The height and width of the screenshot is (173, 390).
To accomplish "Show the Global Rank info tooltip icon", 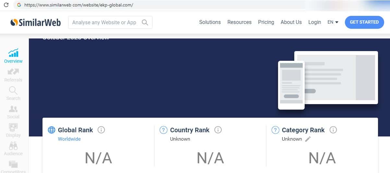I will tap(101, 130).
